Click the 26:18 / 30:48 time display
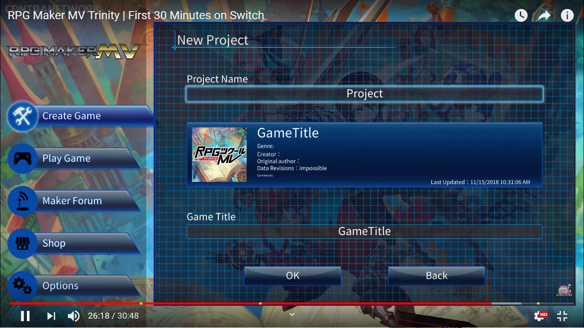The width and height of the screenshot is (584, 328). click(113, 316)
